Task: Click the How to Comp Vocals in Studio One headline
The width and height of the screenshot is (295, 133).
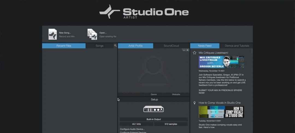Action: [220, 103]
